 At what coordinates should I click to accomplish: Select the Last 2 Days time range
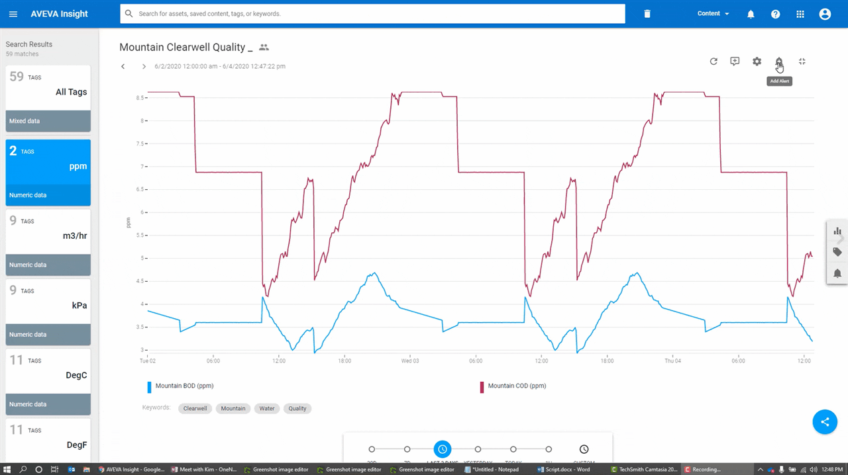[x=443, y=449]
